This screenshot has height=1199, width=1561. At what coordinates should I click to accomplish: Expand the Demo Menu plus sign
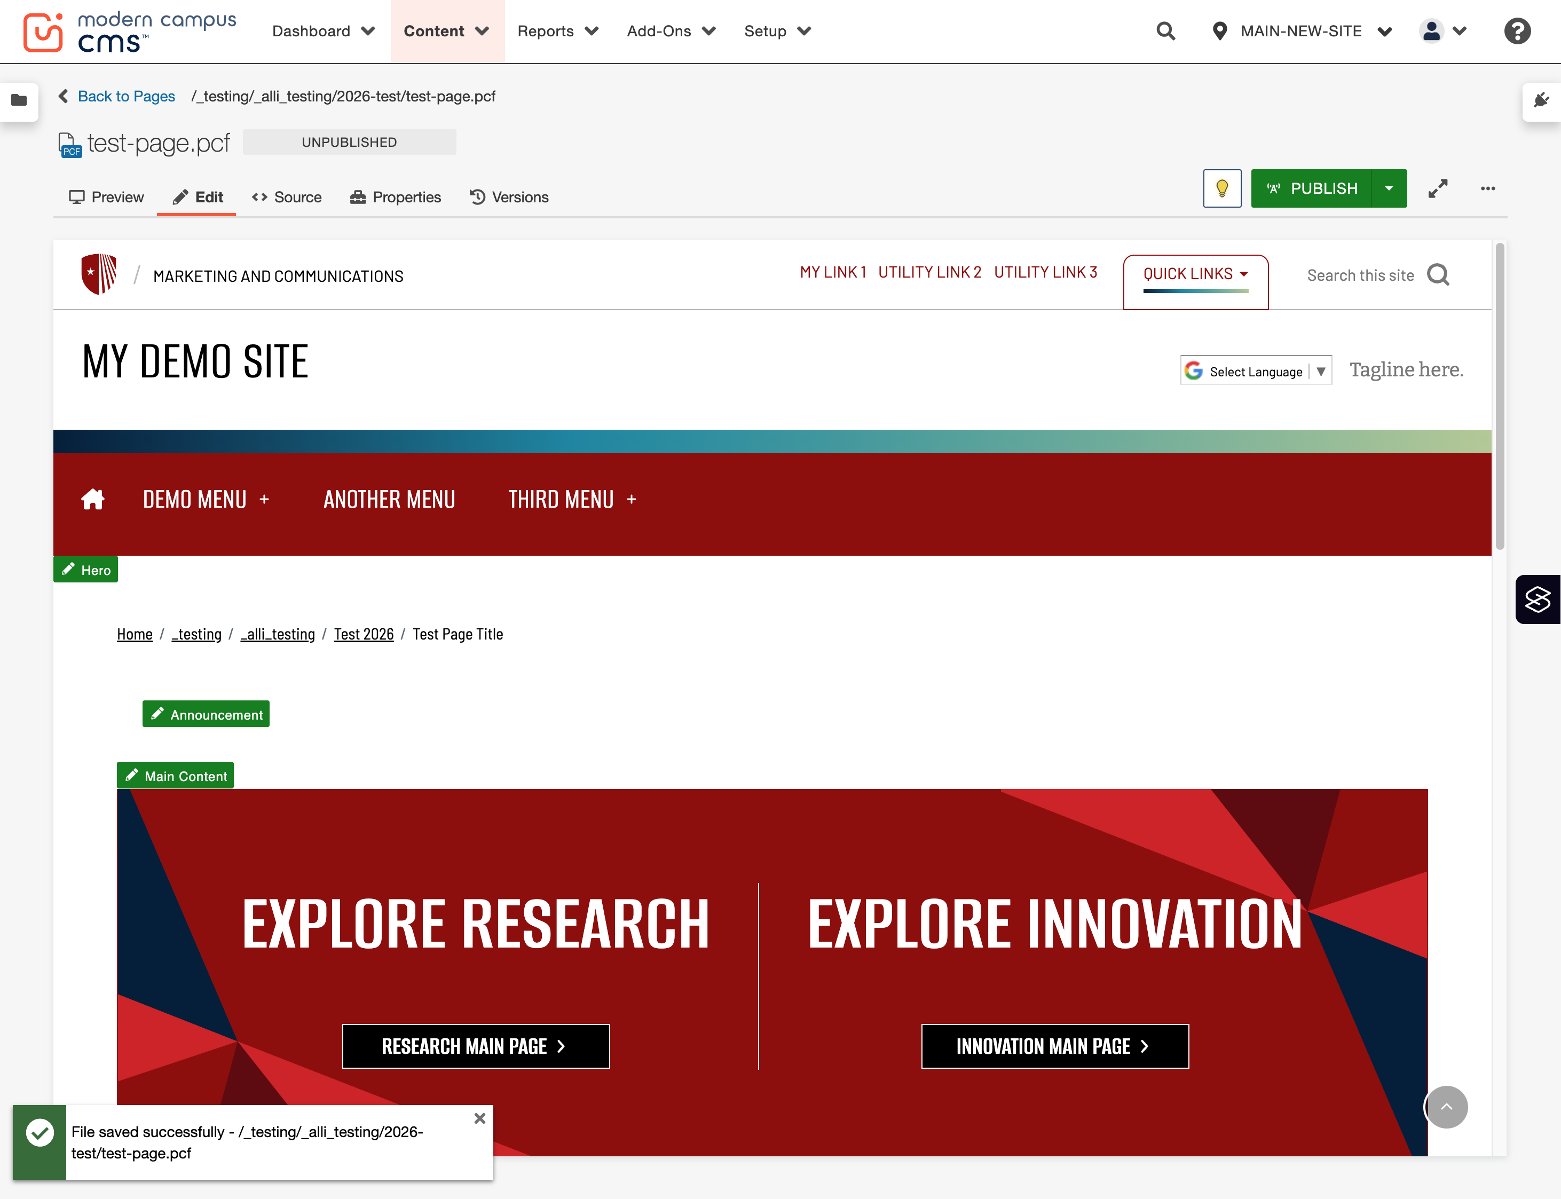click(264, 500)
